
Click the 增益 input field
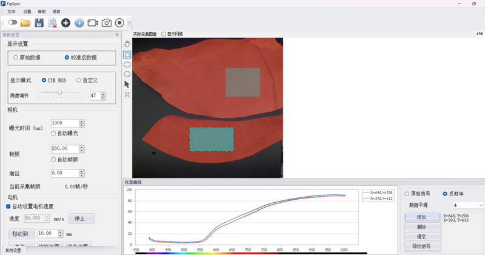pyautogui.click(x=65, y=173)
